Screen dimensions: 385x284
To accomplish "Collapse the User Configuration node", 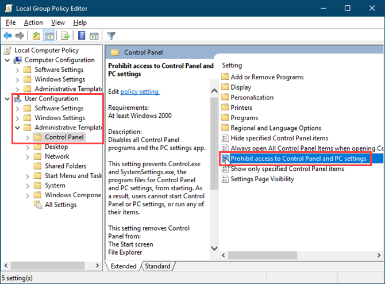I will (7, 99).
